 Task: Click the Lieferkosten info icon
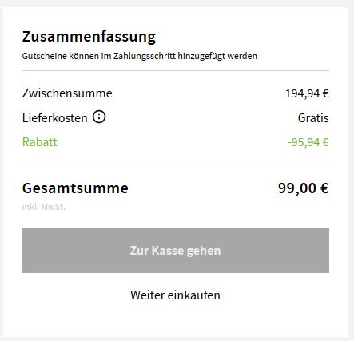pos(99,117)
